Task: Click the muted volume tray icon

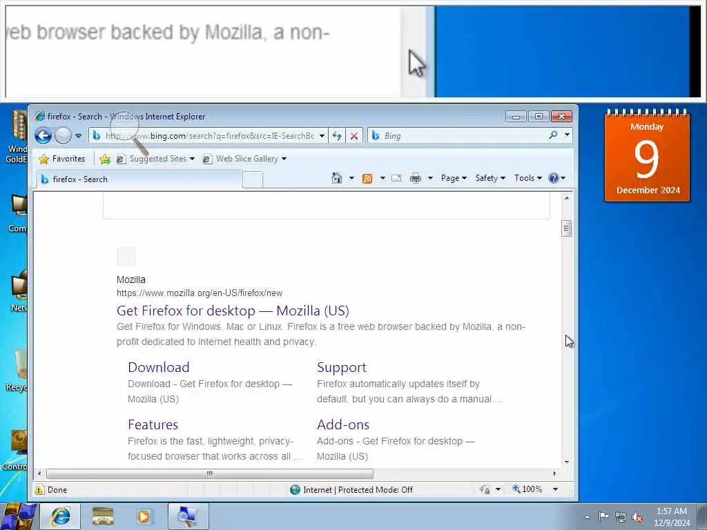Action: [x=637, y=517]
